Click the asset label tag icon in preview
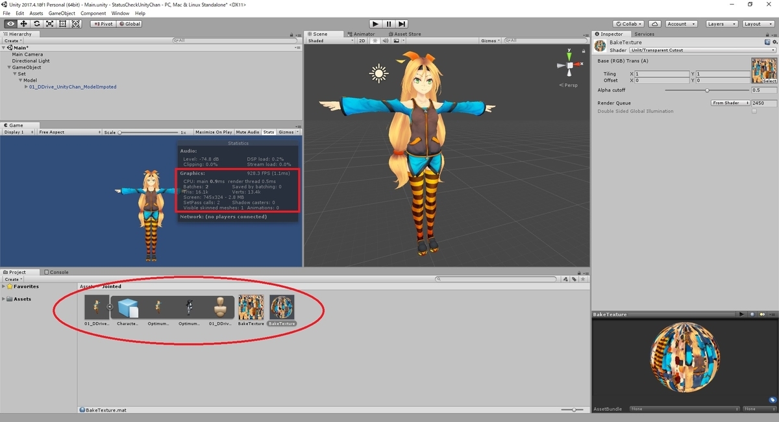The width and height of the screenshot is (779, 422). point(773,400)
